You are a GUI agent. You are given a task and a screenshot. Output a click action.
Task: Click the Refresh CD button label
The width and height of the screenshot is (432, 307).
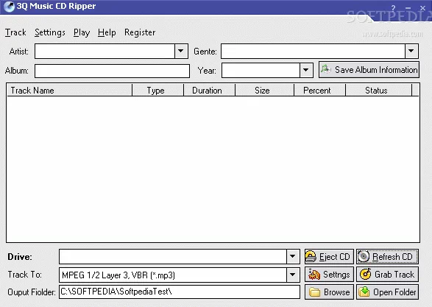tap(392, 257)
